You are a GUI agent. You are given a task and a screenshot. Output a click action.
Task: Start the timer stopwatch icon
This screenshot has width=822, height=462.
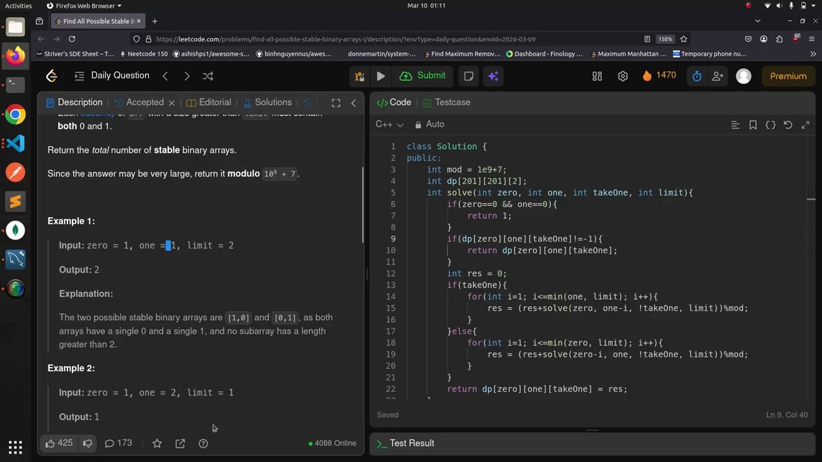coord(697,76)
